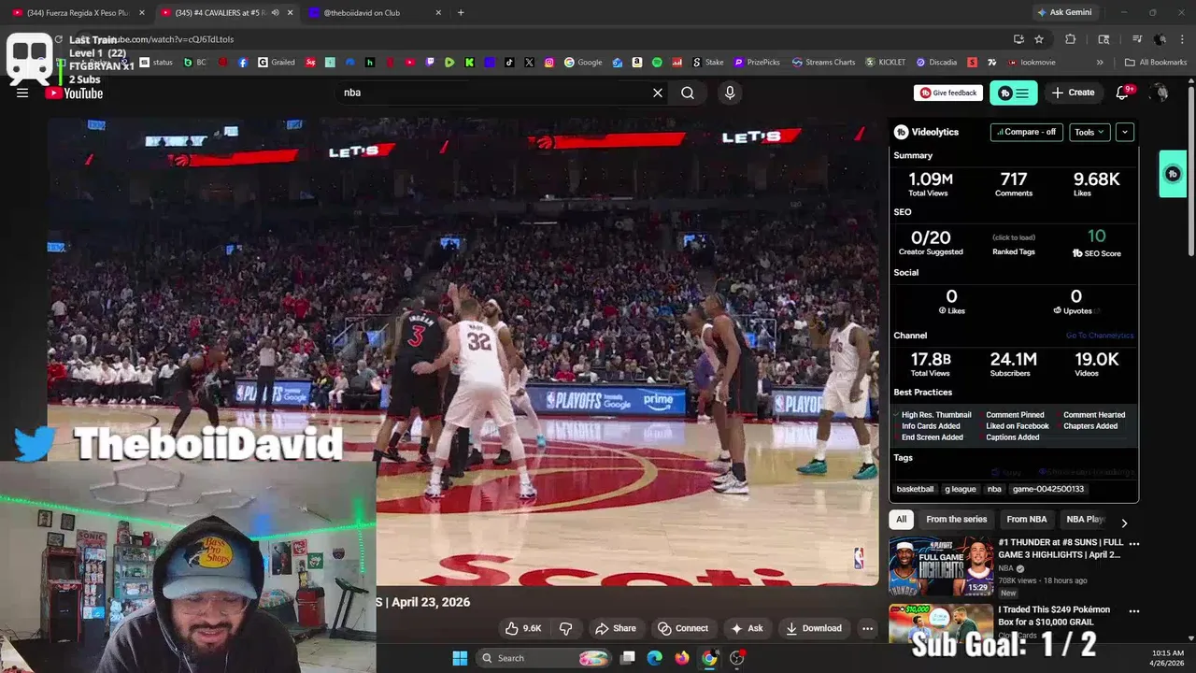The image size is (1196, 673).
Task: Open the Grailed bookmark
Action: point(277,63)
